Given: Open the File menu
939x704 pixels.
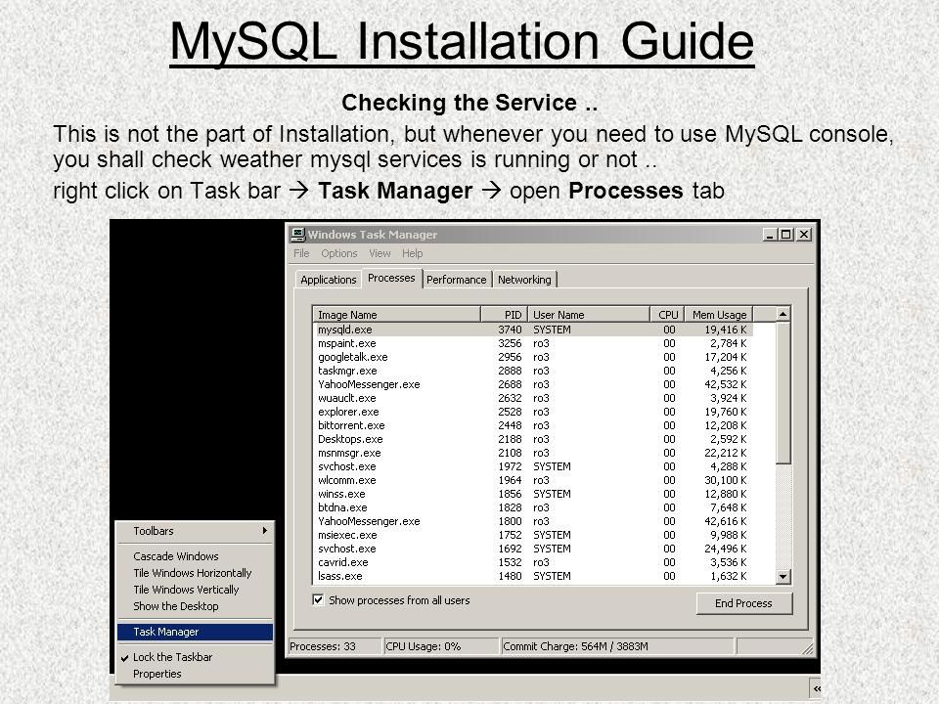Looking at the screenshot, I should [x=301, y=253].
